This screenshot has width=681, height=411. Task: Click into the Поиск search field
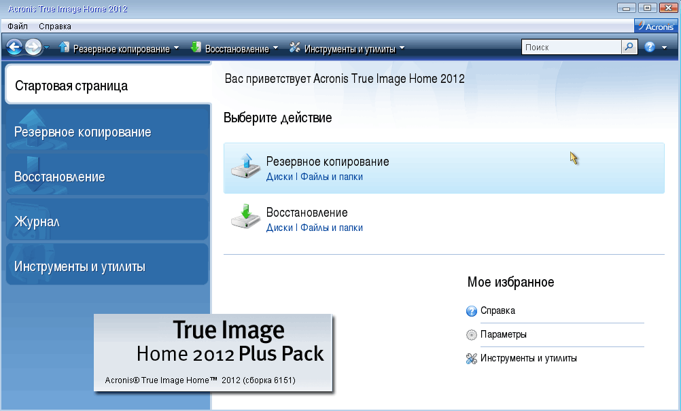click(x=571, y=48)
